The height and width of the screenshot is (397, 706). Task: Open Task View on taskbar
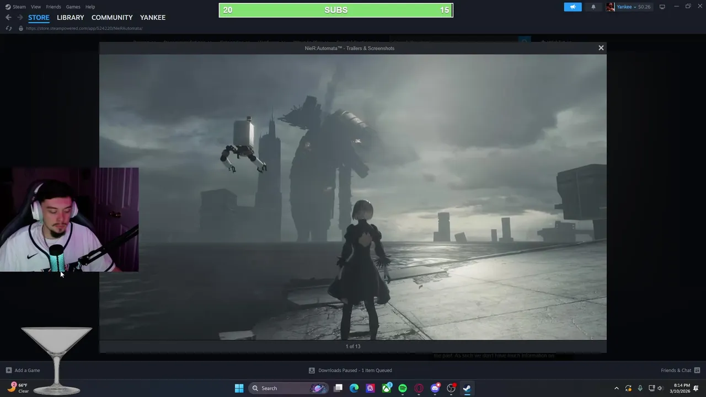pos(338,388)
